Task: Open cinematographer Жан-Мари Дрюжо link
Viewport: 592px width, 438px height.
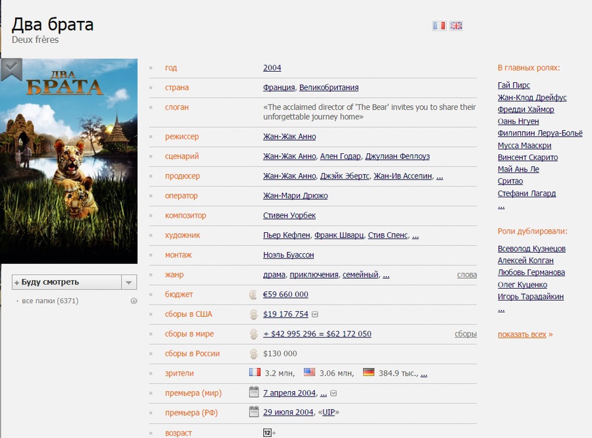Action: 295,195
